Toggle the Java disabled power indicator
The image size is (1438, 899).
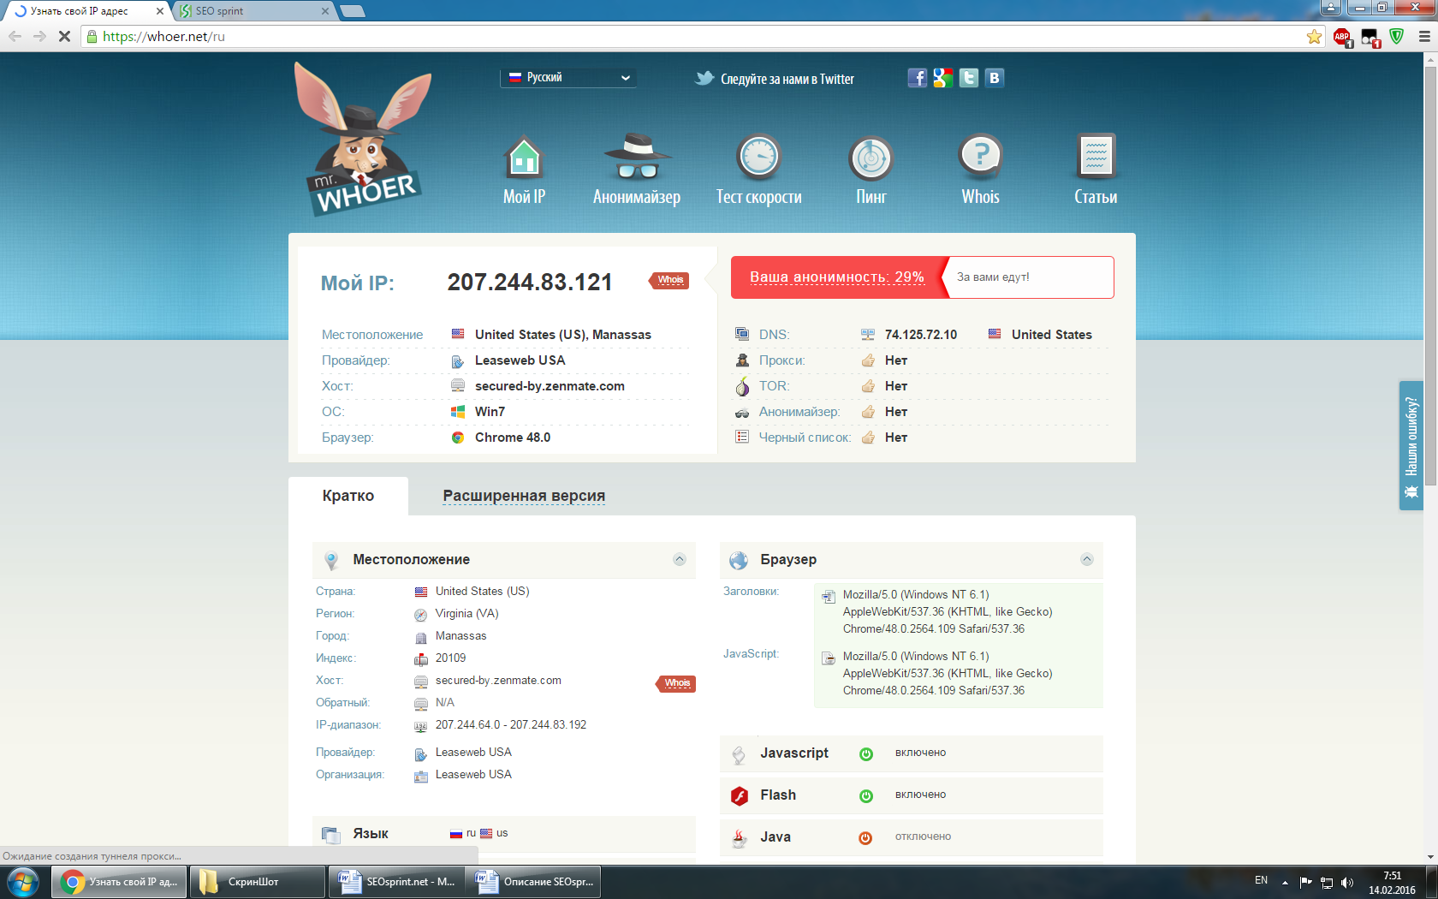coord(865,837)
